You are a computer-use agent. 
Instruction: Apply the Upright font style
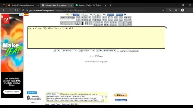point(71,18)
